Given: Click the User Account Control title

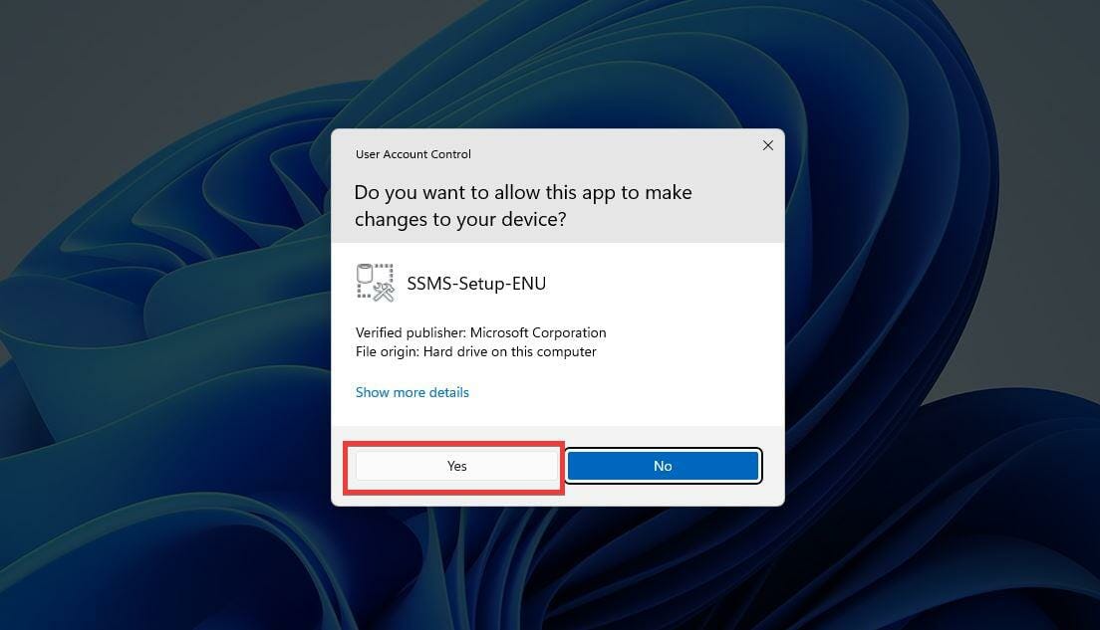Looking at the screenshot, I should (413, 154).
